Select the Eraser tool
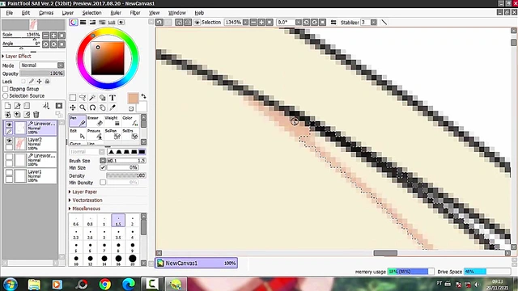 96,120
